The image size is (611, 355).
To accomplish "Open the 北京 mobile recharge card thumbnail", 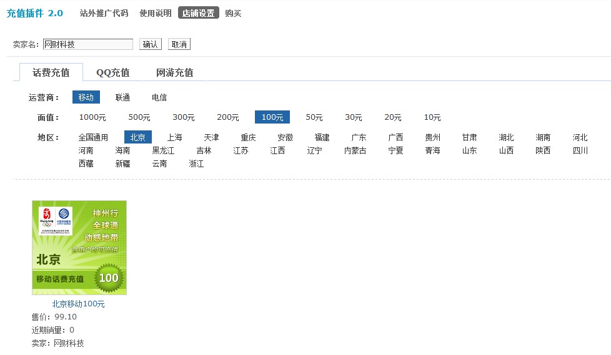I will (79, 248).
